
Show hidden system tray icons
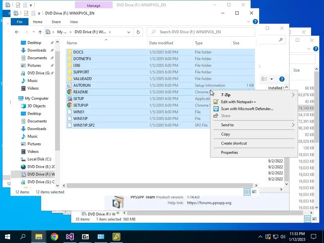coord(260,237)
